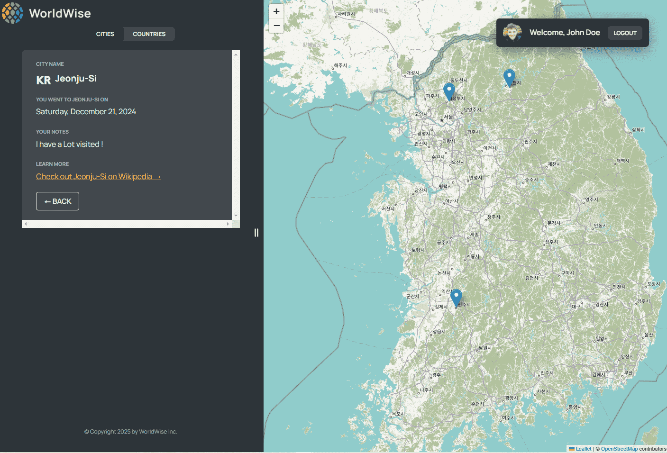Click the Seoul star symbol on map
This screenshot has height=453, width=667.
click(x=442, y=120)
